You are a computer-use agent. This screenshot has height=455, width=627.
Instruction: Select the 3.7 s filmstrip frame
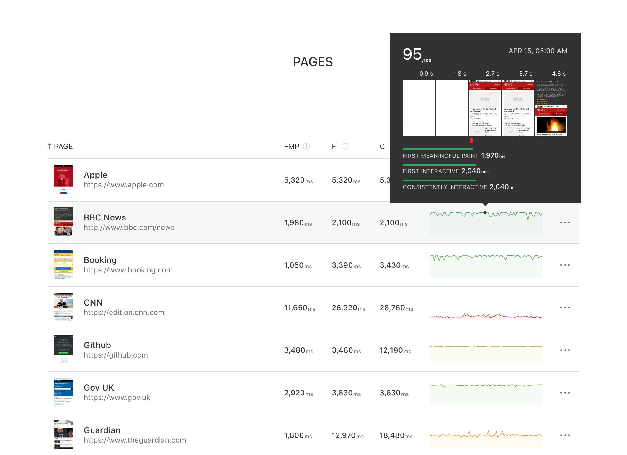[x=518, y=108]
